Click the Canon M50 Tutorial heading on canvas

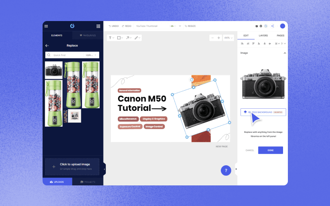tap(142, 103)
